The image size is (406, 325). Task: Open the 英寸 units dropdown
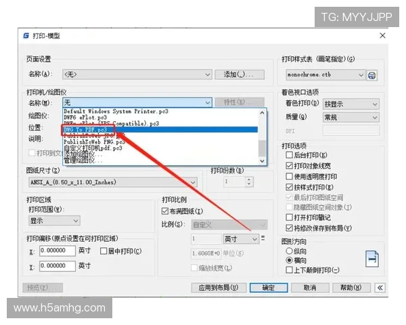pos(241,239)
